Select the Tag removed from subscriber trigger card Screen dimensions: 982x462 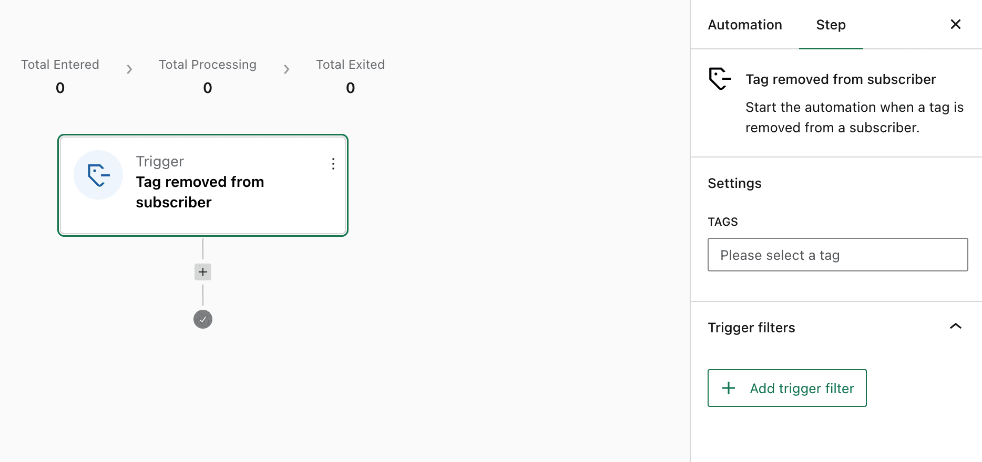203,185
